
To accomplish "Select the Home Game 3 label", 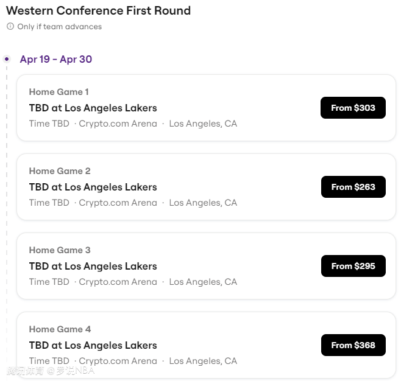I will pyautogui.click(x=59, y=250).
